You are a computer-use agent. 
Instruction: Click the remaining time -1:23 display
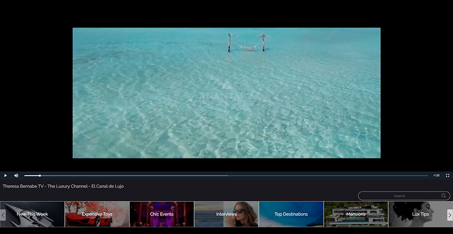click(436, 176)
